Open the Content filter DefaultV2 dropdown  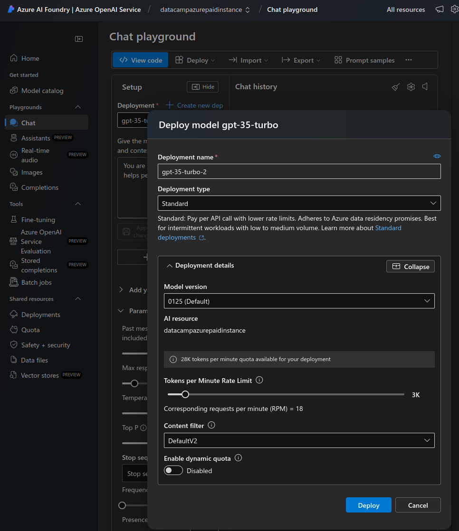[x=299, y=440]
